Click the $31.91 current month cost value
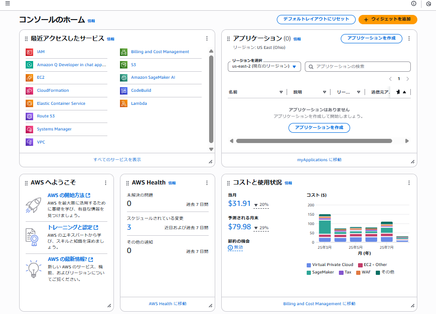The image size is (436, 314). [x=239, y=204]
